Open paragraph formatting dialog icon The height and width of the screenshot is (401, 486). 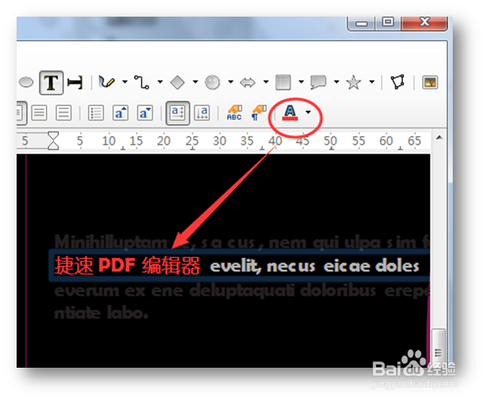259,113
